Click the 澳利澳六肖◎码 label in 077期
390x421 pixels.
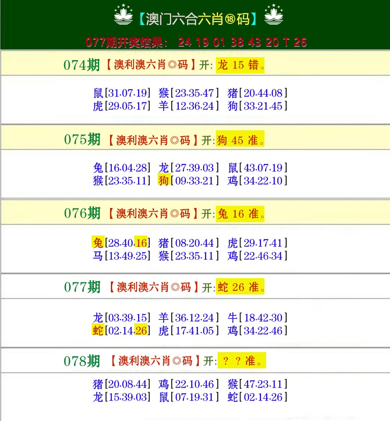[x=155, y=287]
